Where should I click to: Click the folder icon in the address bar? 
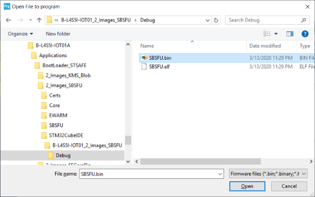[x=49, y=20]
